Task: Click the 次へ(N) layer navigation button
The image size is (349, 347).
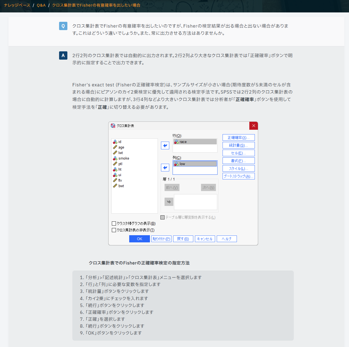Action: pyautogui.click(x=208, y=187)
